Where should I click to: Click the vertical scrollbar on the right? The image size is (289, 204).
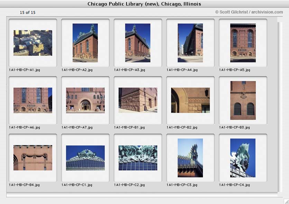coord(280,107)
